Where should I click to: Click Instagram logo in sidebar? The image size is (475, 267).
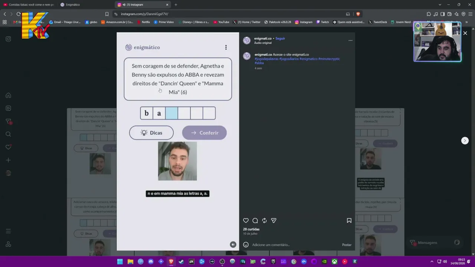pos(8,39)
